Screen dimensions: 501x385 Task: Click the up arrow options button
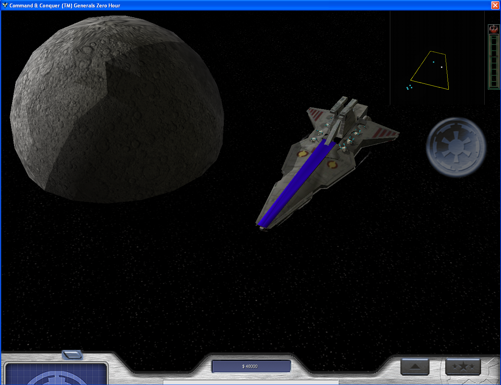coord(415,367)
